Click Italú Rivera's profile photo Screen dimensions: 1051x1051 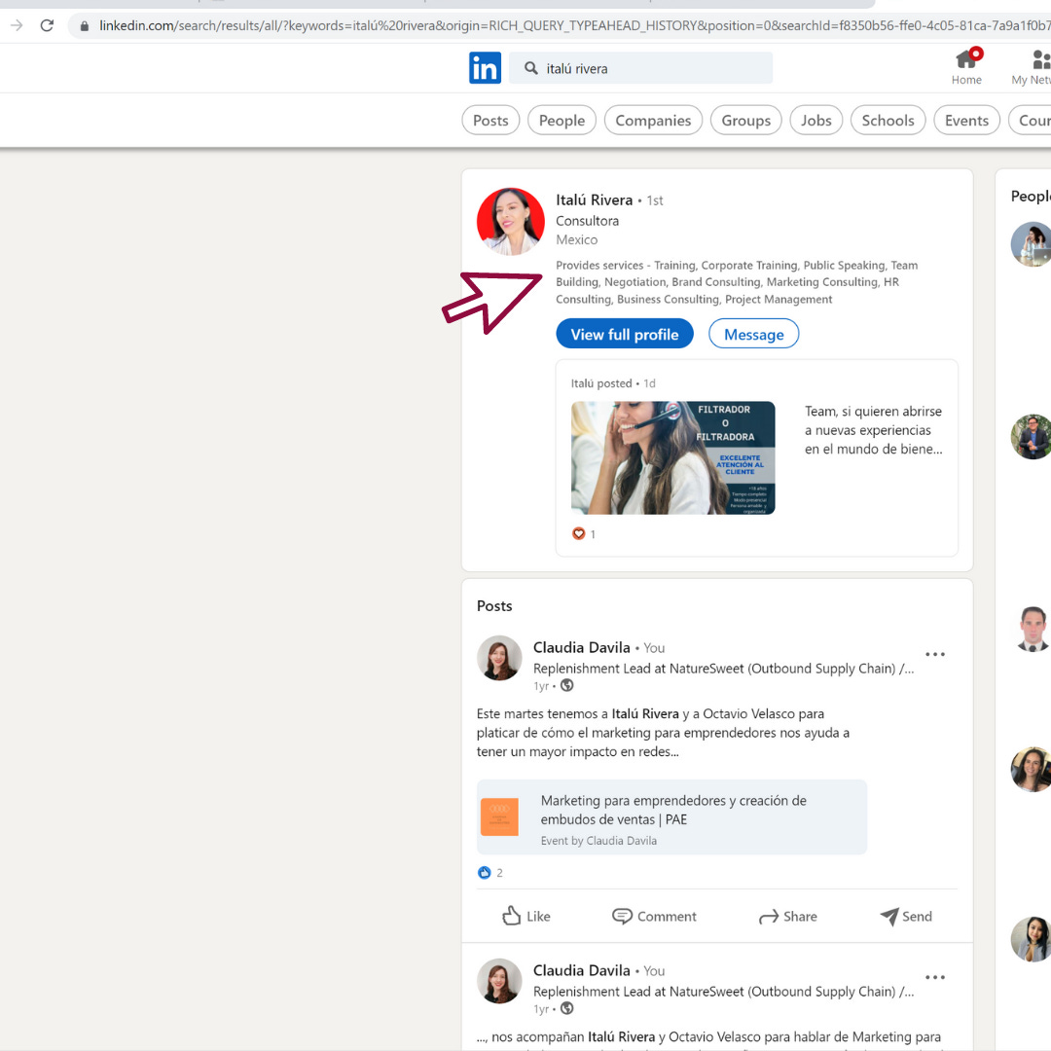[511, 222]
